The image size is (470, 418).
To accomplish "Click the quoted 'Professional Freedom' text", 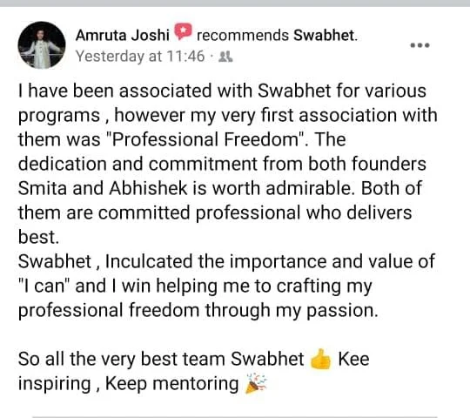I will pyautogui.click(x=205, y=139).
